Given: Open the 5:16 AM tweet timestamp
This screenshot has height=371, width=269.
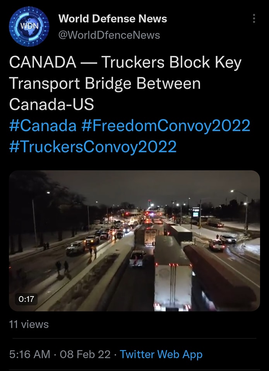Looking at the screenshot, I should point(30,354).
